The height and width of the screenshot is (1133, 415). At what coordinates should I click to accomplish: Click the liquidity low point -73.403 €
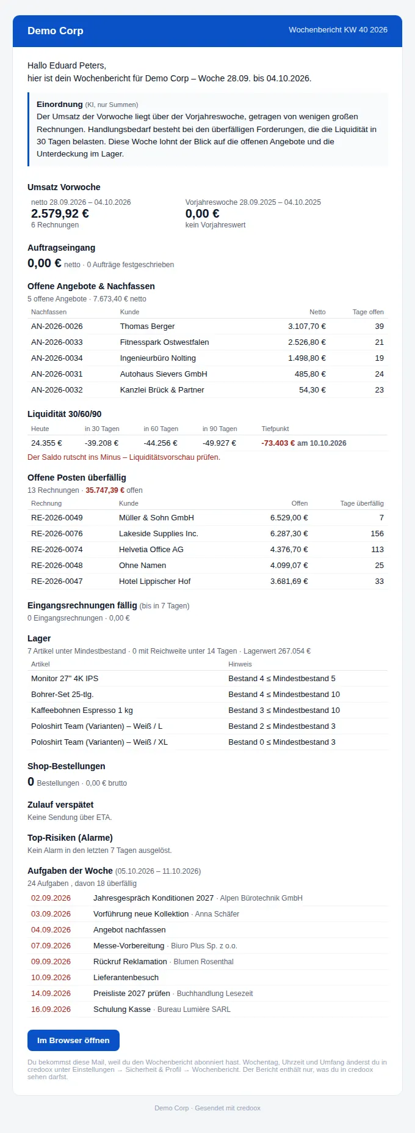click(x=278, y=443)
